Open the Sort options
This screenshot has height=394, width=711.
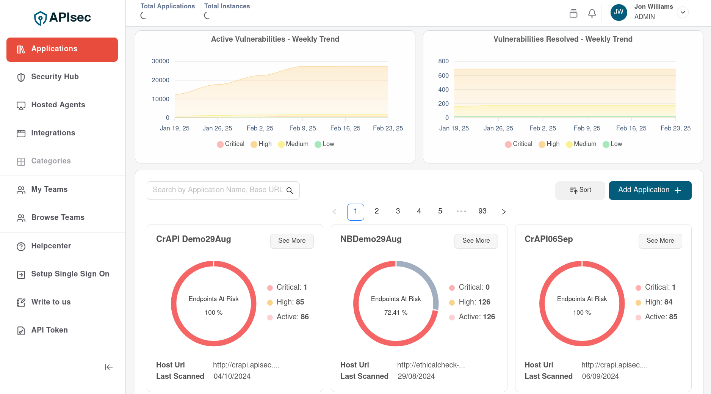[x=580, y=190]
